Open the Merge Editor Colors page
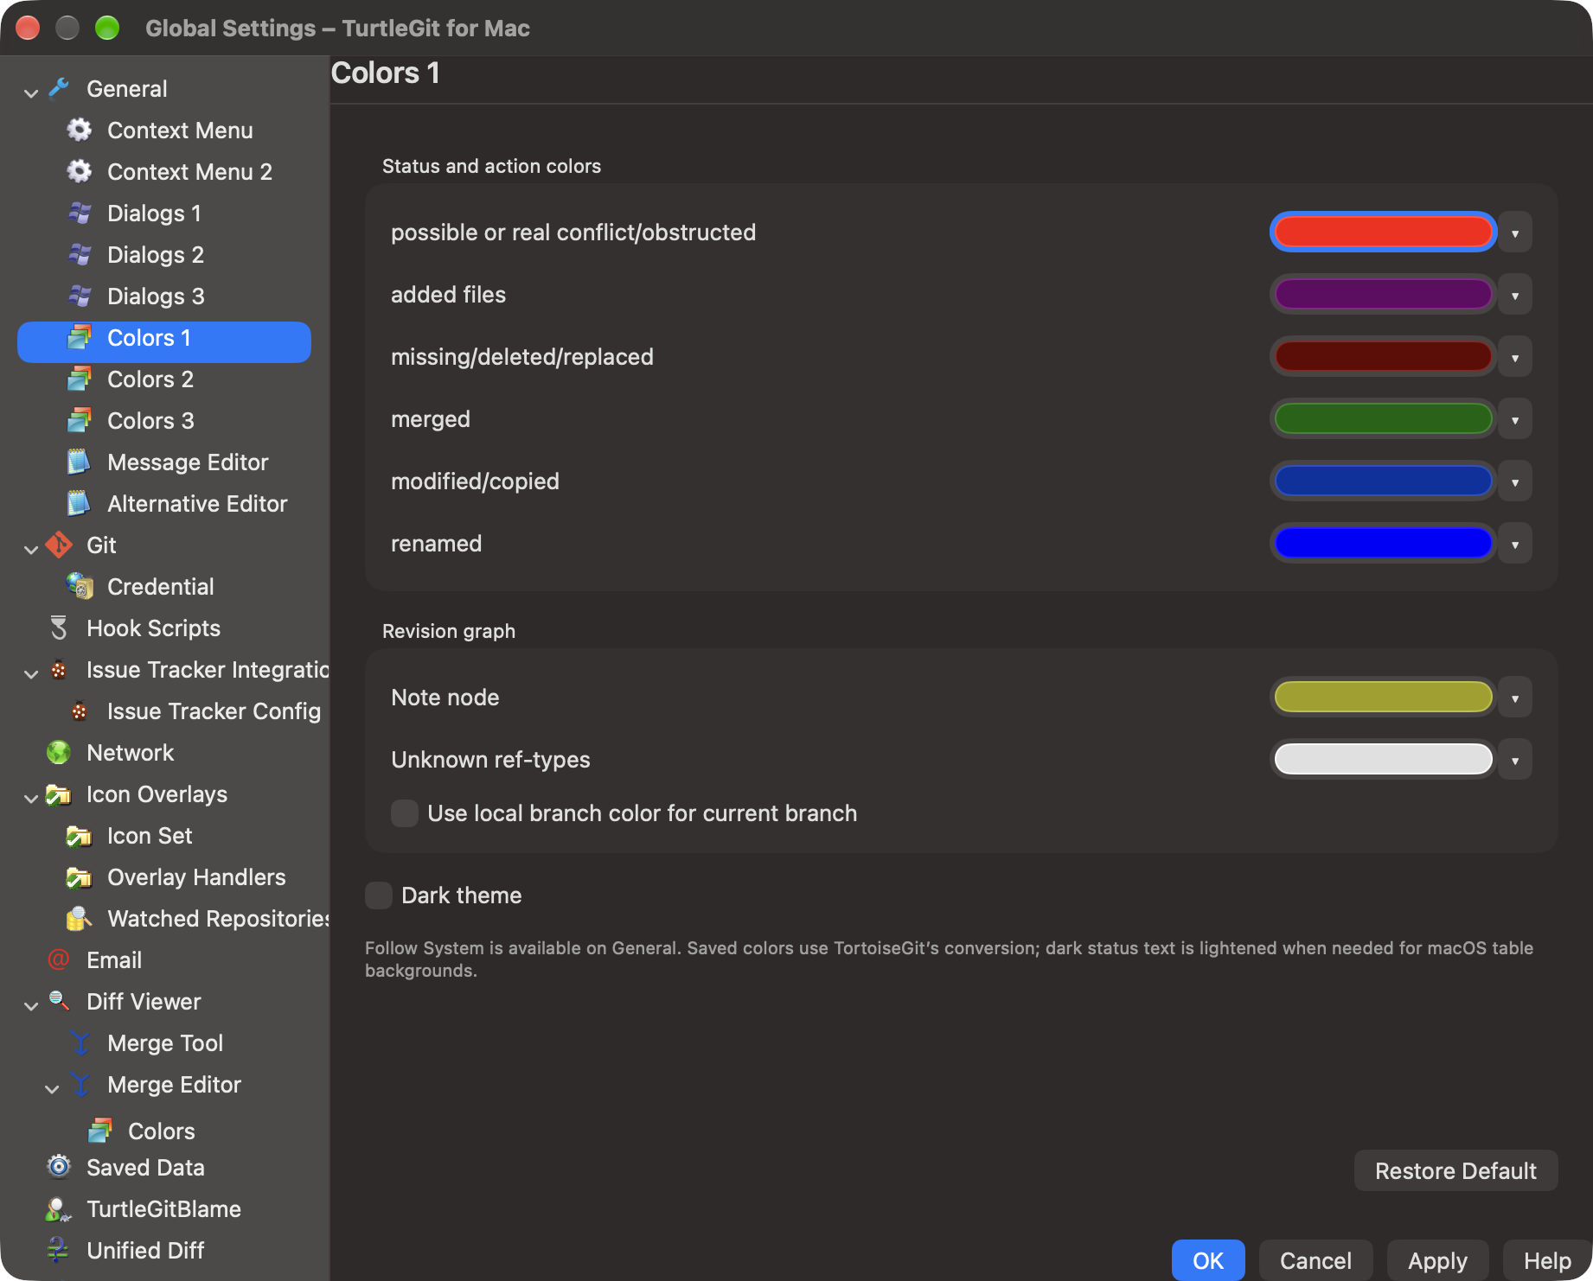 [161, 1131]
